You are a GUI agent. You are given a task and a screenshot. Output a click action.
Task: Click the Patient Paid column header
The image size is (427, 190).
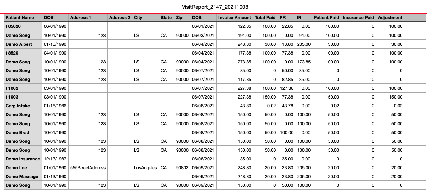[x=327, y=17]
